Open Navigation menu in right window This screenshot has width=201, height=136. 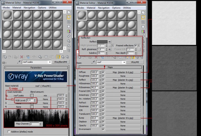104,8
